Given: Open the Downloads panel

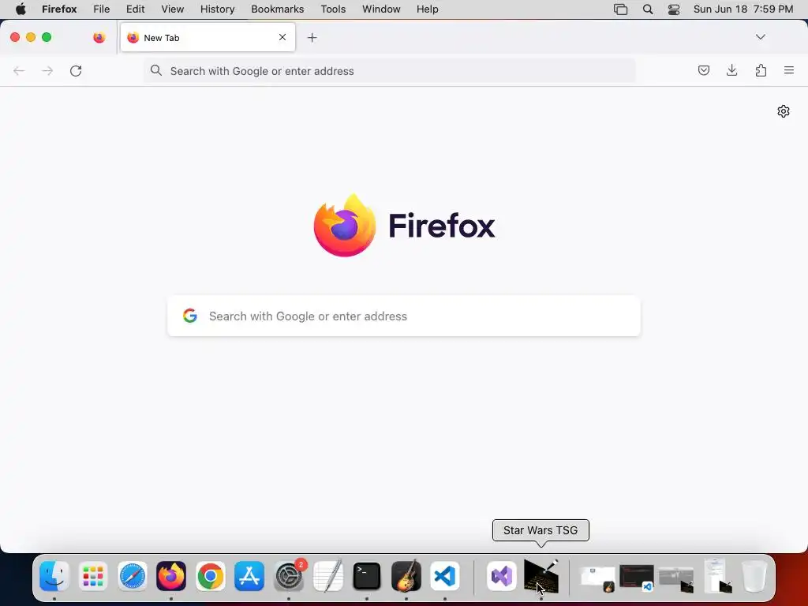Looking at the screenshot, I should pyautogui.click(x=731, y=70).
